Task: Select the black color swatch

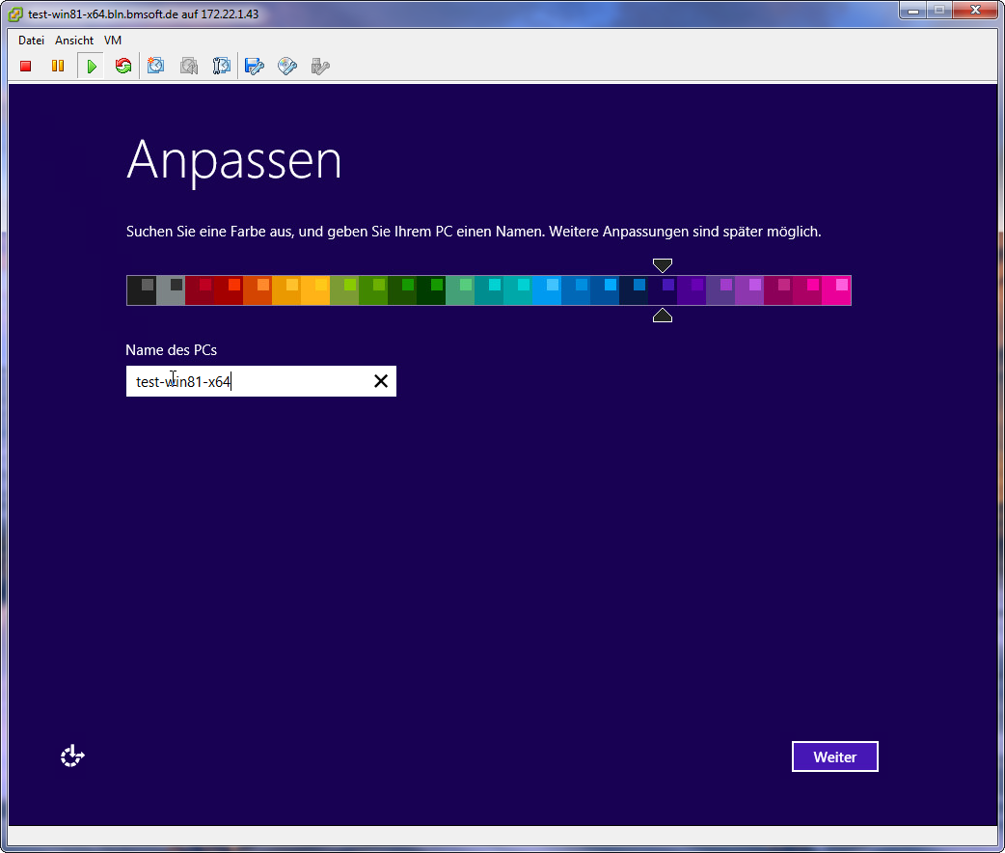Action: [x=141, y=290]
